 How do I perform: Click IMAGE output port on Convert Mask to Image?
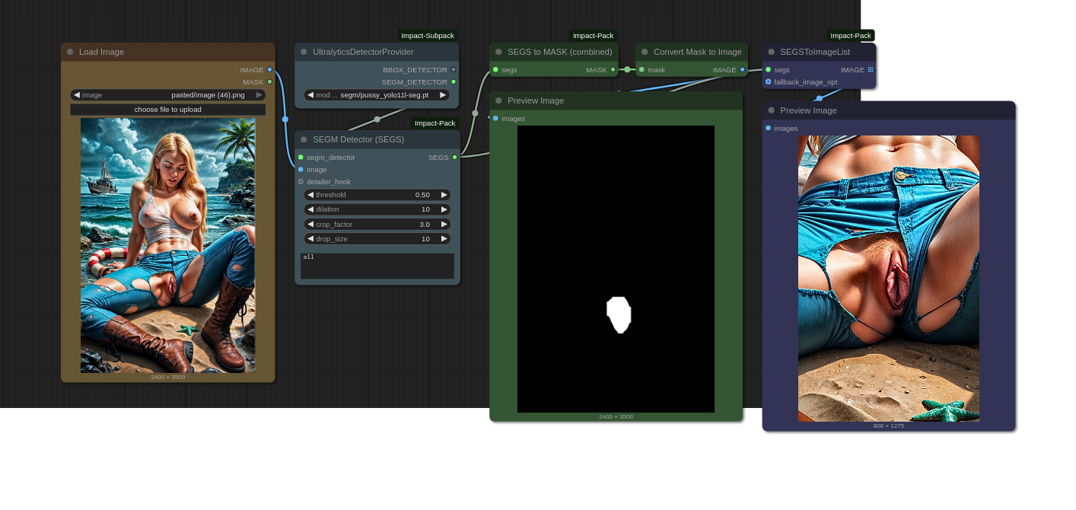pos(742,69)
